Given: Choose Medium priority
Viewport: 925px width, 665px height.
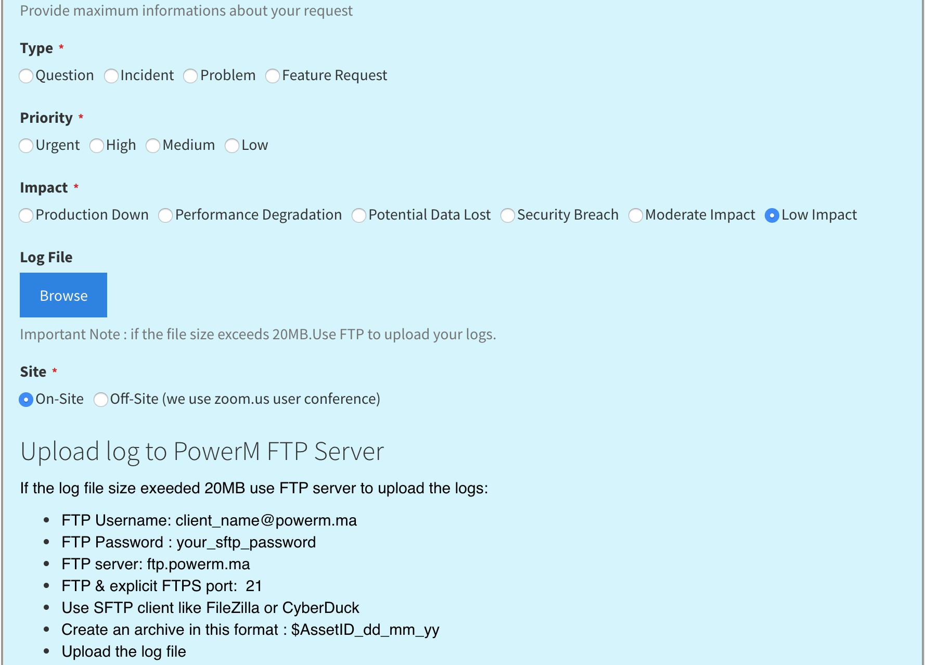Looking at the screenshot, I should pos(153,146).
